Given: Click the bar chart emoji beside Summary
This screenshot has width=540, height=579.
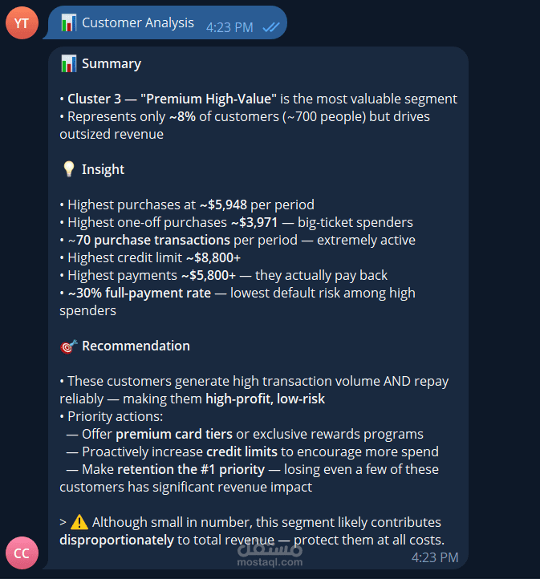Looking at the screenshot, I should tap(69, 63).
